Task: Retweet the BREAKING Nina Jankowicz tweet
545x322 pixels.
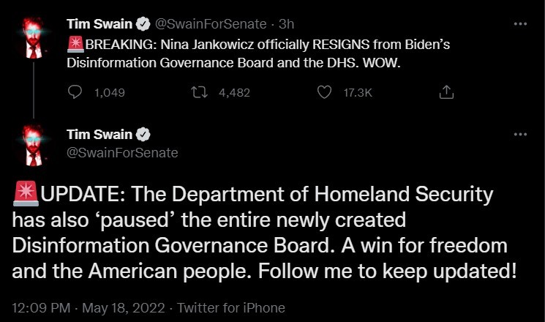Action: point(199,92)
